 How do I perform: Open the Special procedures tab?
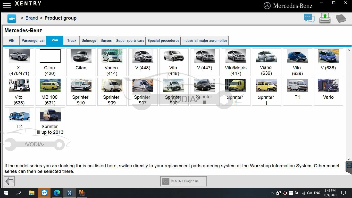click(x=163, y=41)
